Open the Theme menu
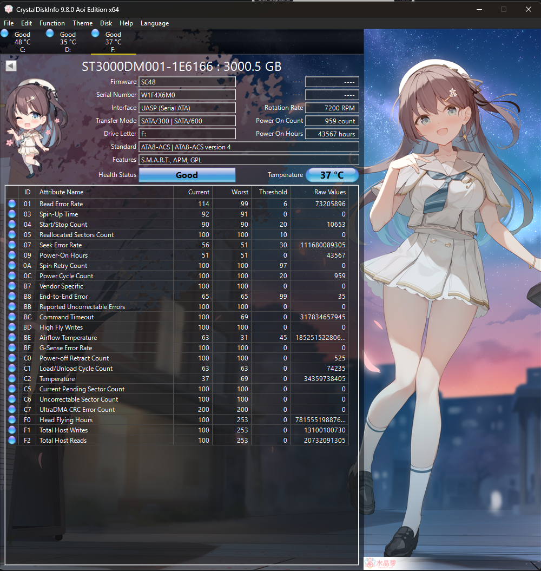 (83, 23)
